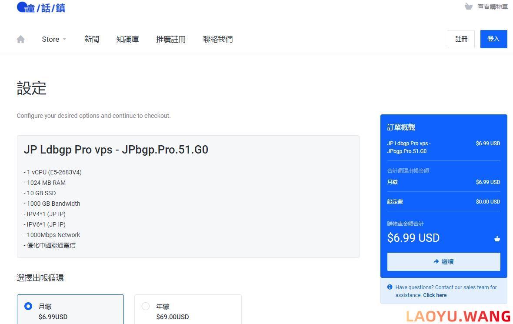Screen dimensions: 513x324
Task: Click the 月繳 row amount in the order summary
Action: pyautogui.click(x=488, y=182)
